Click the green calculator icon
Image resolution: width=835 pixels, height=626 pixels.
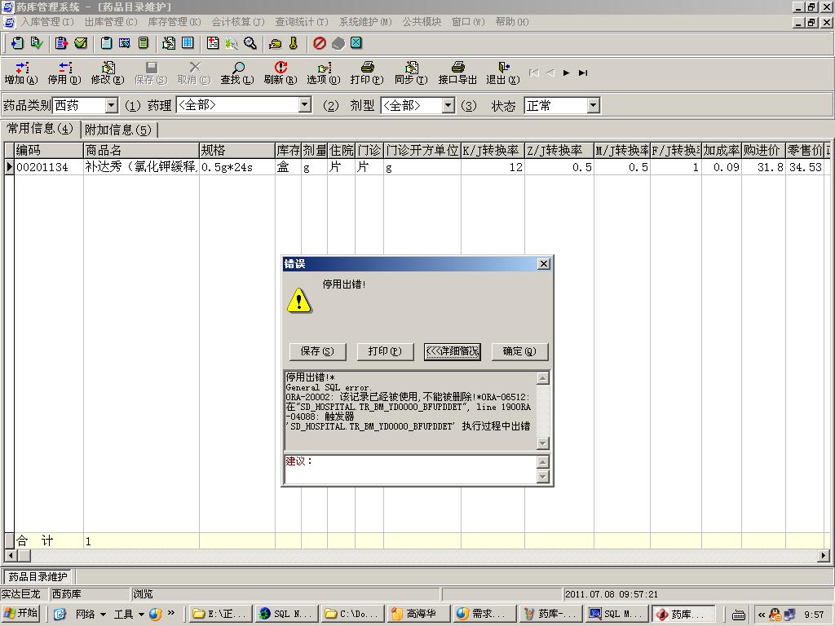point(144,43)
